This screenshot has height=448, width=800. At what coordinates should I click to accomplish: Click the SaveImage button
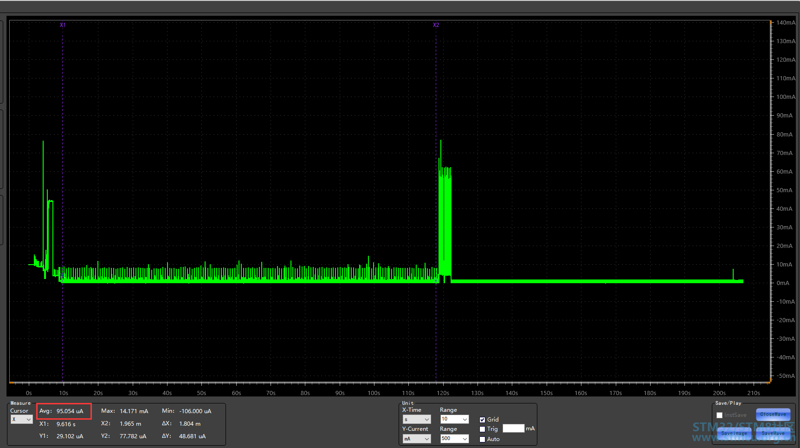pos(734,433)
